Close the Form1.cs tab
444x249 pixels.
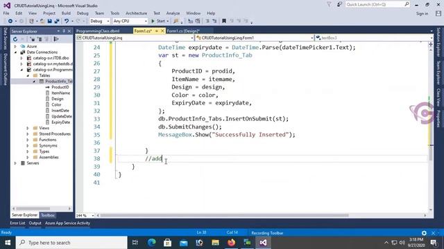(162, 31)
